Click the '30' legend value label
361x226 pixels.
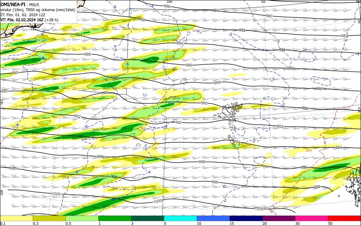(x=297, y=223)
